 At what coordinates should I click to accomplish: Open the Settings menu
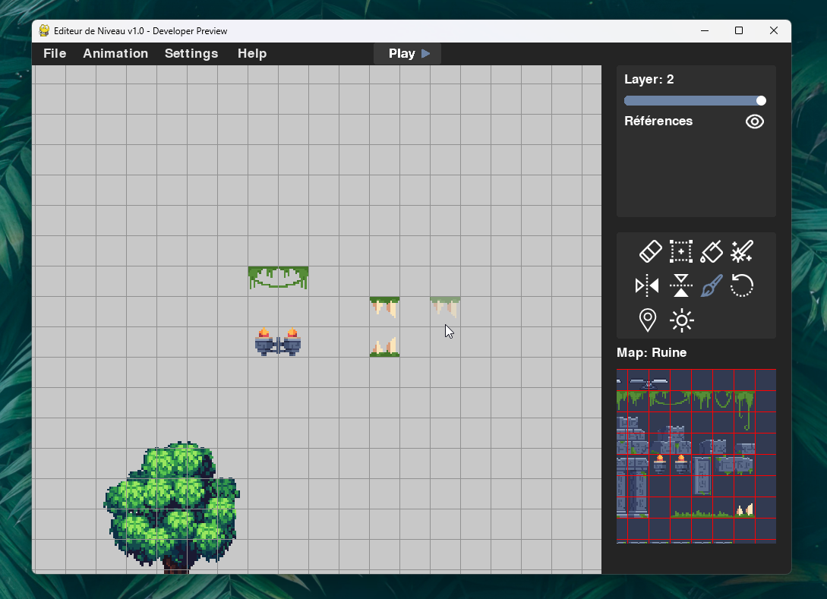(x=191, y=53)
